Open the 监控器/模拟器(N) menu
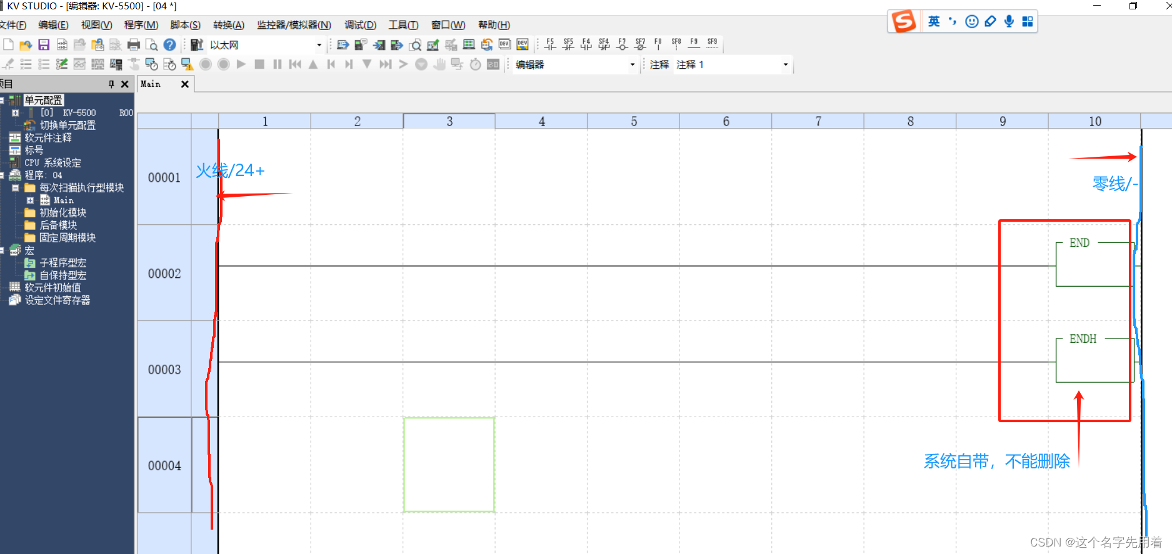The width and height of the screenshot is (1172, 554). coord(293,25)
